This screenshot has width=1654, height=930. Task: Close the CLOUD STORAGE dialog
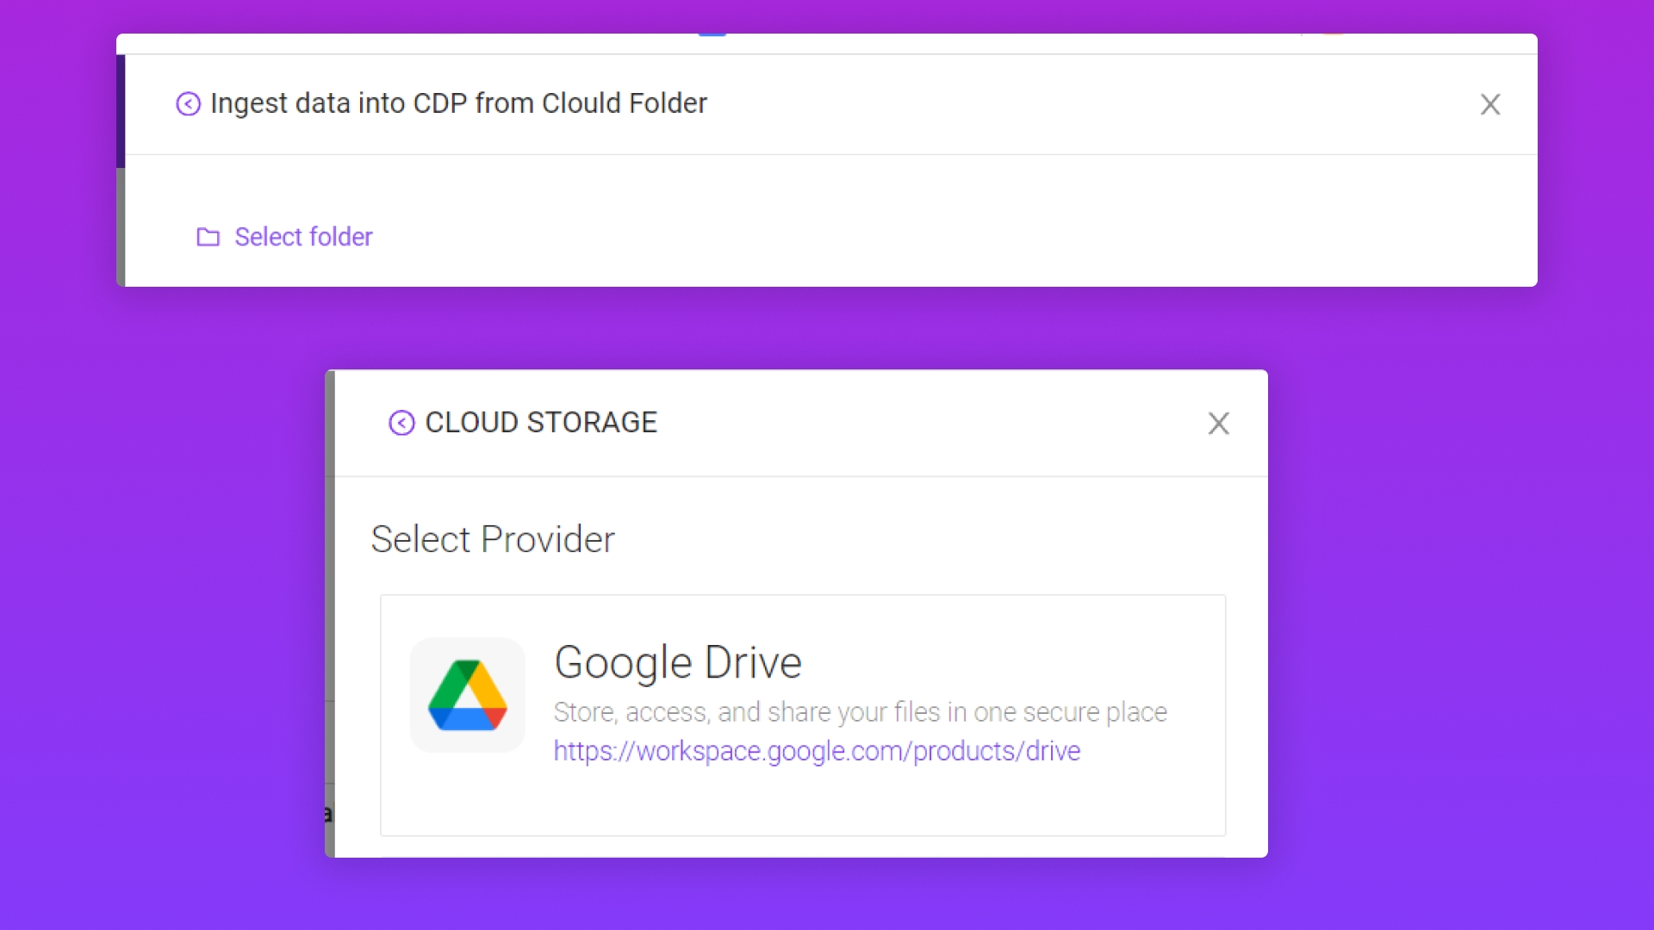coord(1218,423)
